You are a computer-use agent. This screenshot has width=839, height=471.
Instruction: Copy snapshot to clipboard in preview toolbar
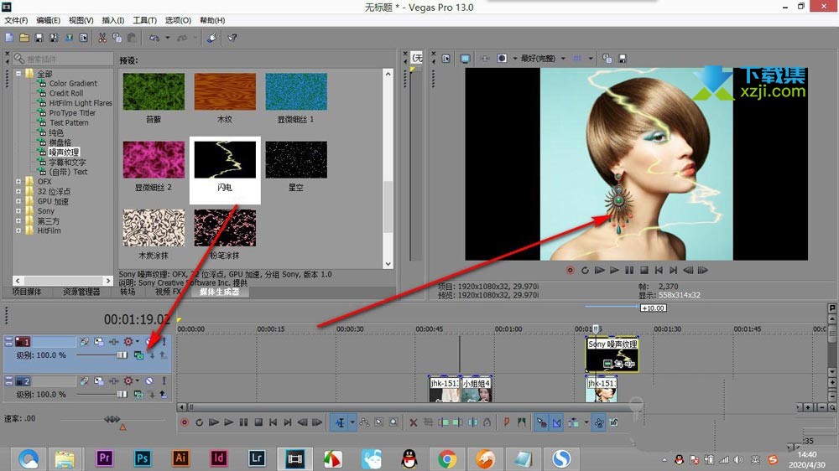point(607,59)
